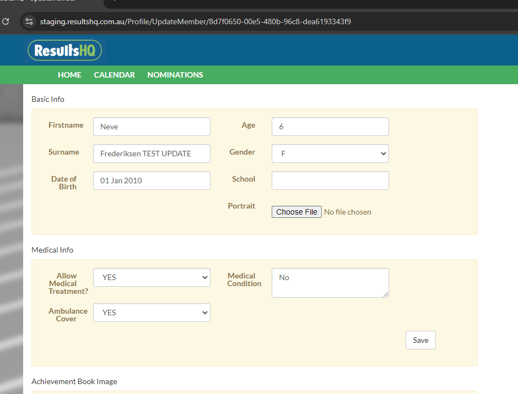Click the ResultsHQ logo
518x394 pixels.
[x=65, y=51]
